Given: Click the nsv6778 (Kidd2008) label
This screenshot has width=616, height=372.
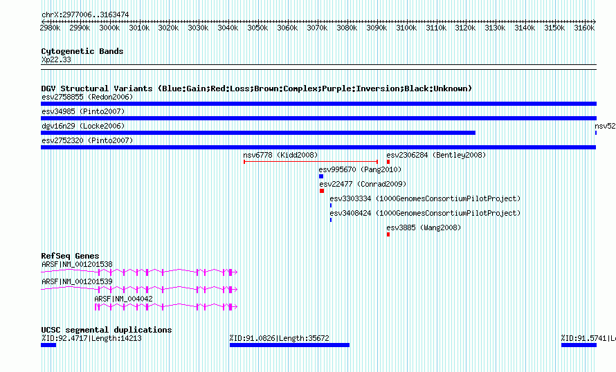Looking at the screenshot, I should click(x=280, y=155).
